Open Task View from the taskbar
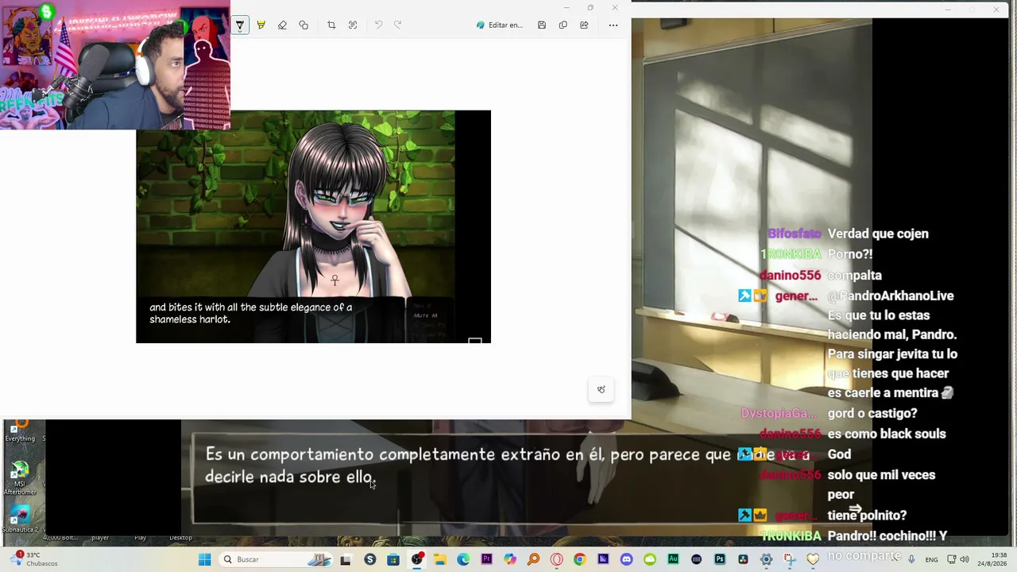Screen dimensions: 1017x572 pos(346,559)
